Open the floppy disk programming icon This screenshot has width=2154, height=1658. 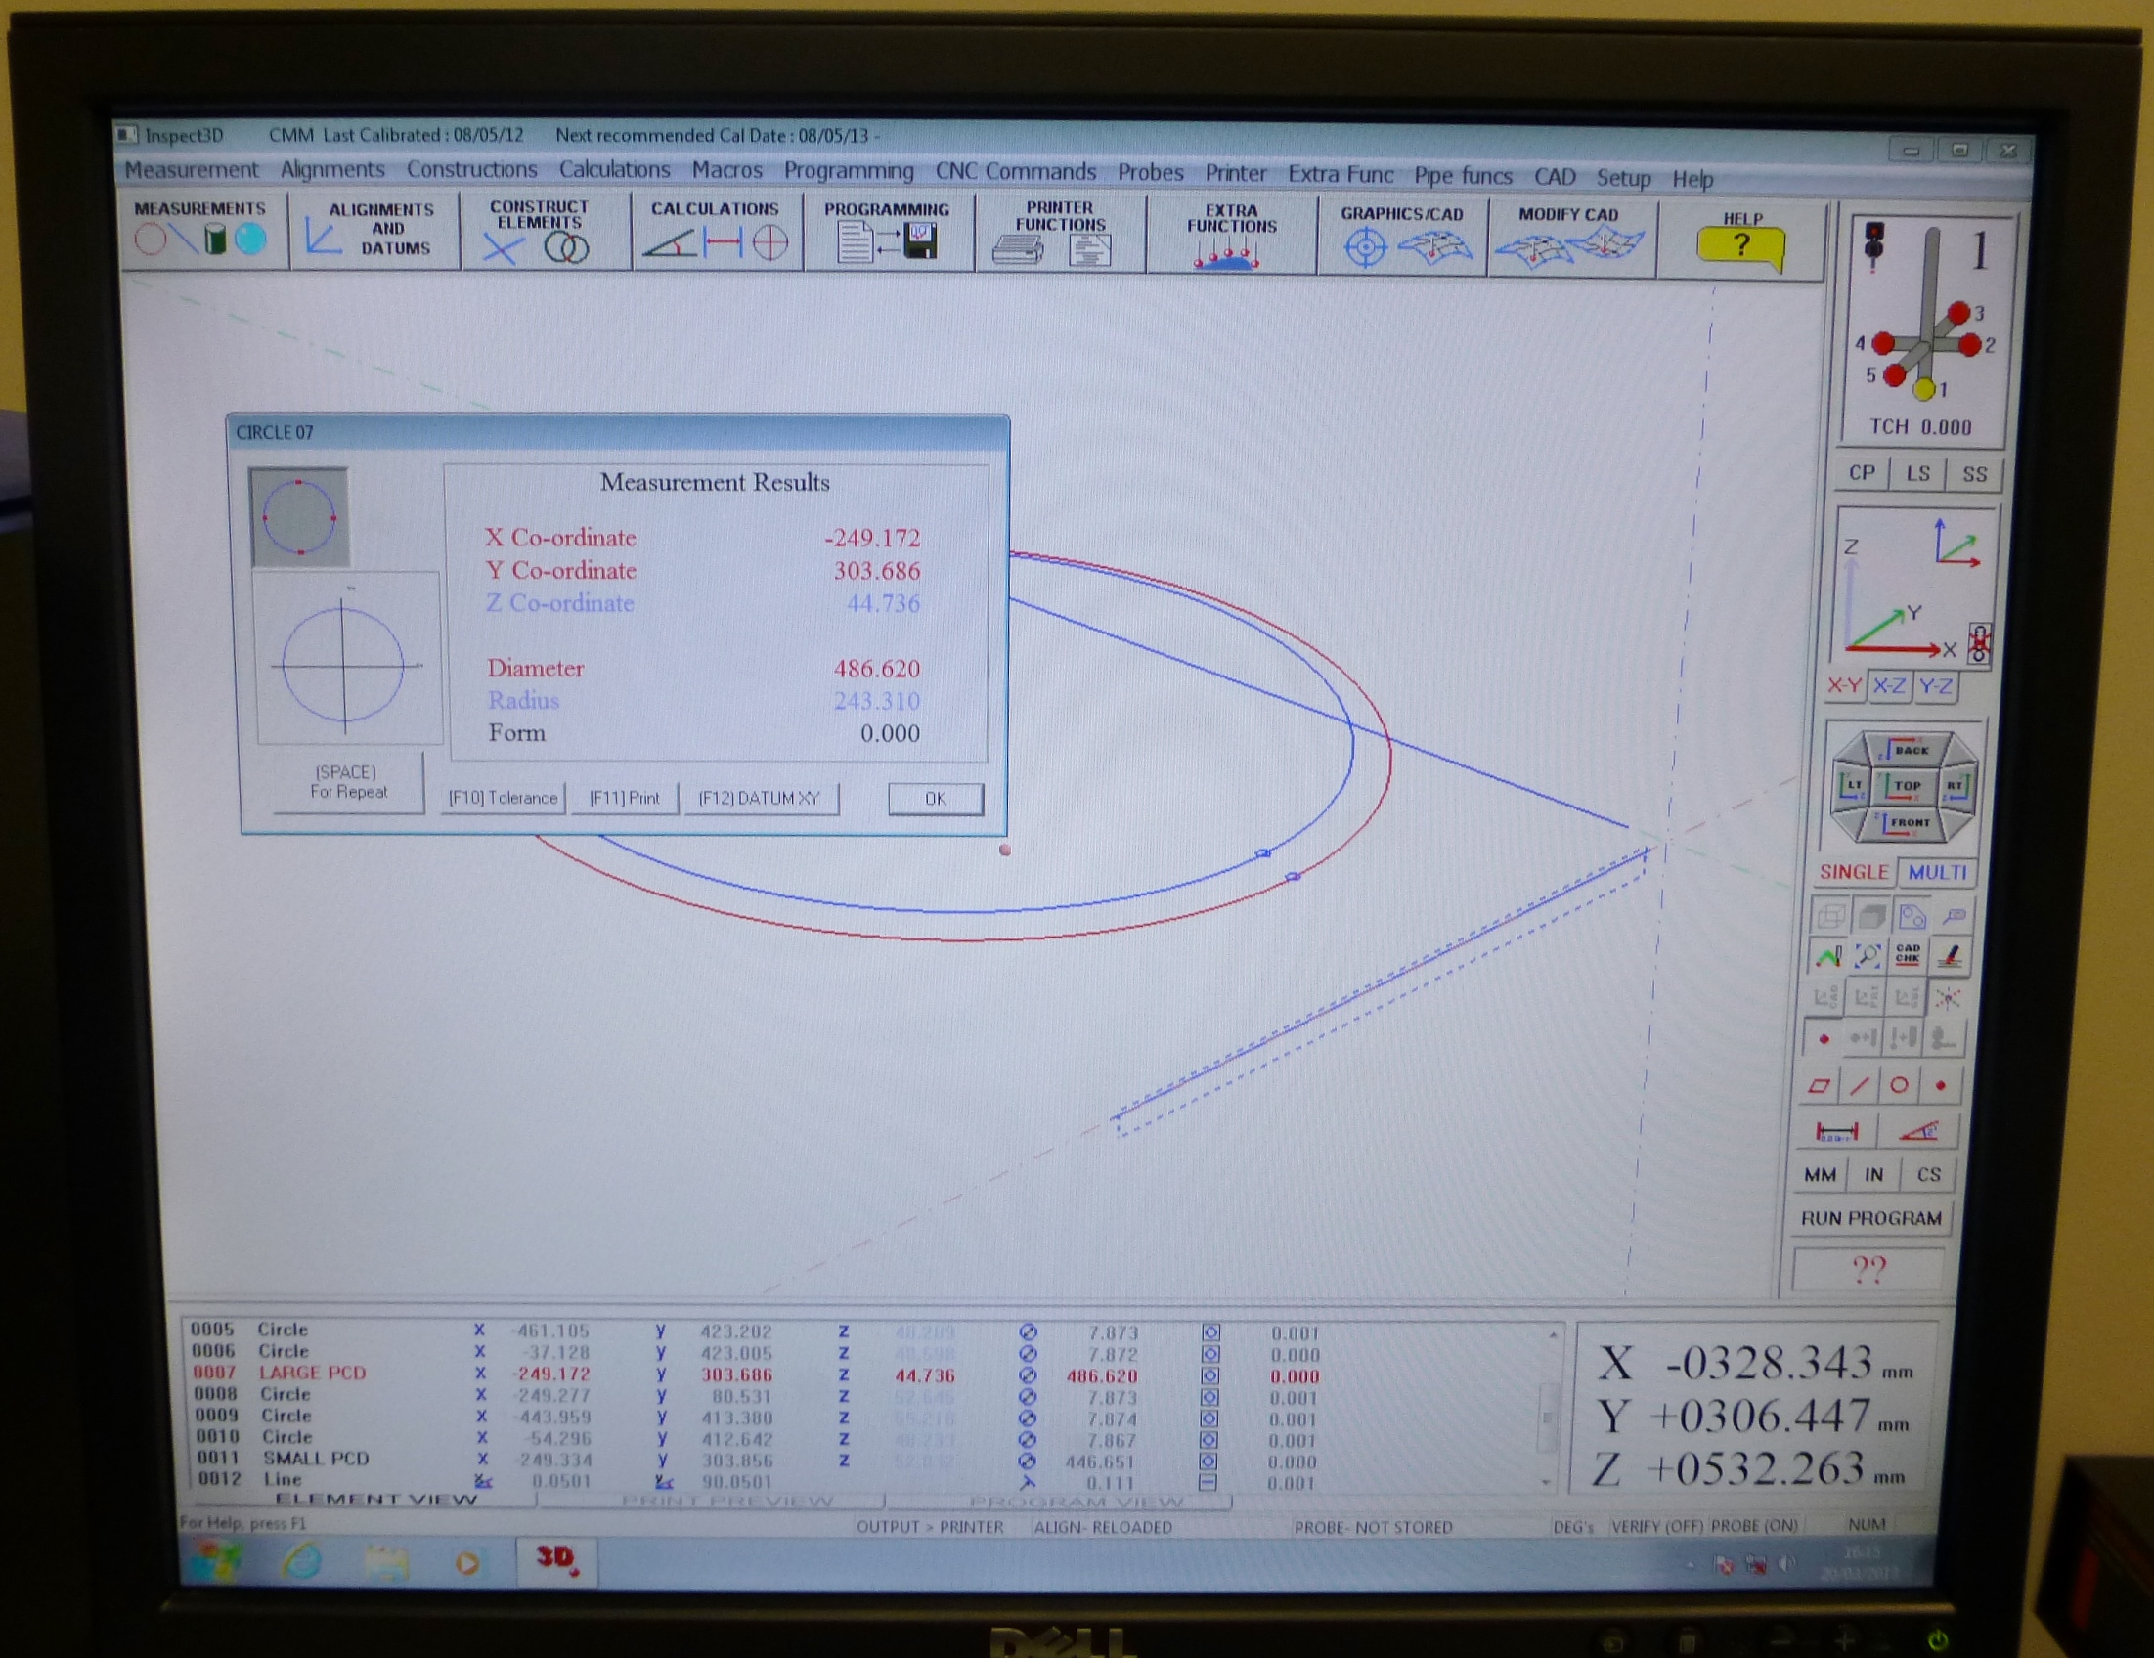click(x=920, y=240)
